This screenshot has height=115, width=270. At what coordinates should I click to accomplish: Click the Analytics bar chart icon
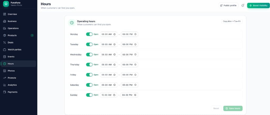click(x=5, y=85)
